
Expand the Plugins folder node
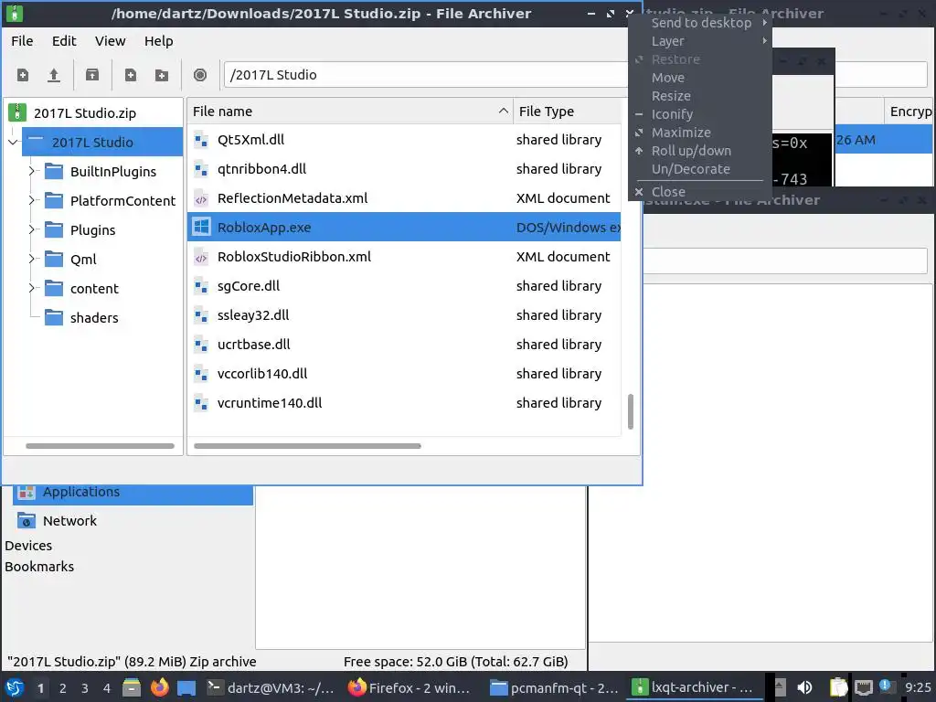tap(32, 229)
